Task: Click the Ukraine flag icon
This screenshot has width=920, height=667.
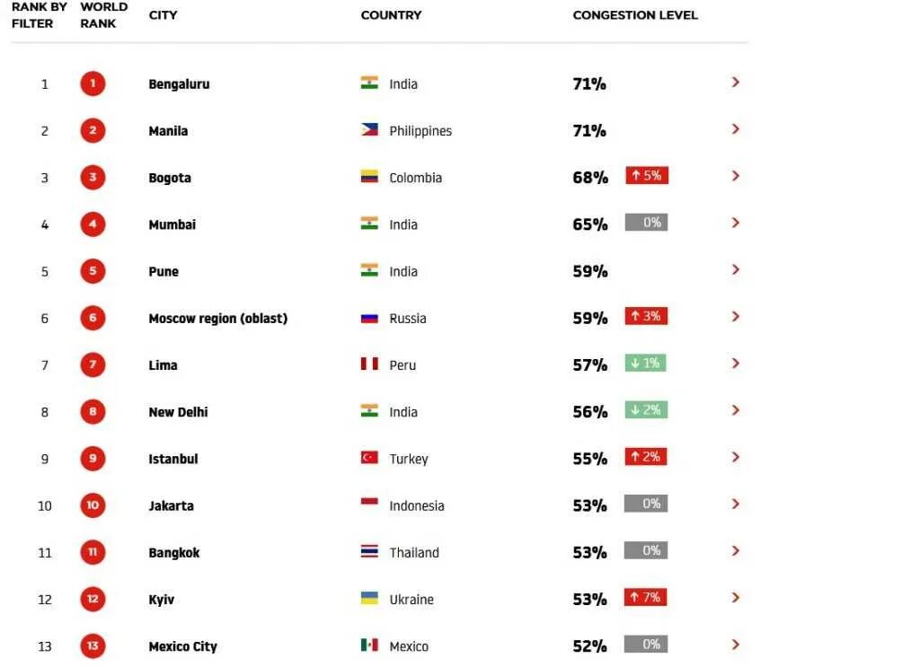Action: (x=369, y=599)
